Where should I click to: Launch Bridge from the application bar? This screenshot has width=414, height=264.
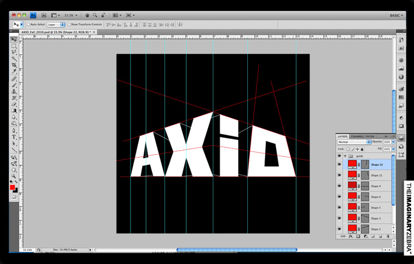point(43,15)
